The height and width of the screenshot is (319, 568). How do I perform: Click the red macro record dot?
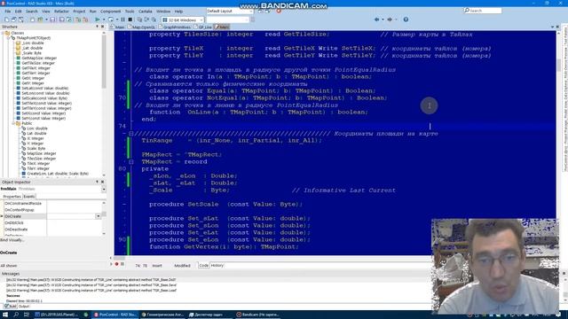116,264
